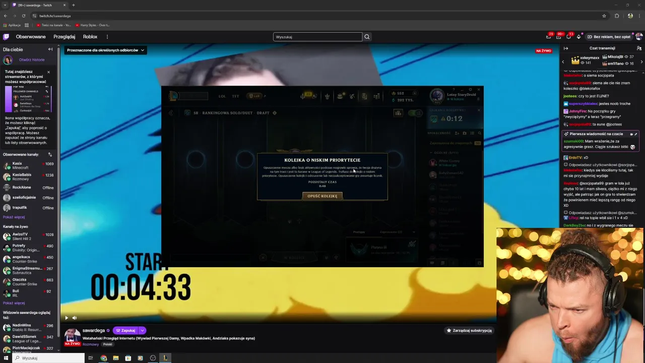Open the chat community users list
The image size is (645, 363).
(x=639, y=48)
